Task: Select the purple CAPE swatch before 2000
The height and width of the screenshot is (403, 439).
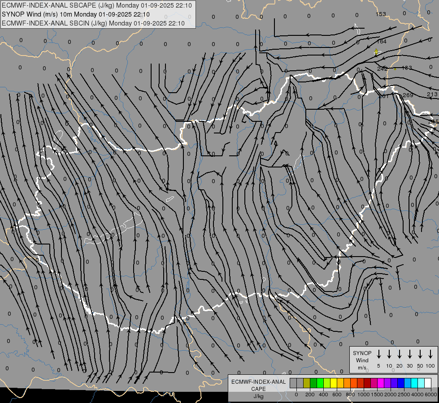Action: pyautogui.click(x=387, y=383)
